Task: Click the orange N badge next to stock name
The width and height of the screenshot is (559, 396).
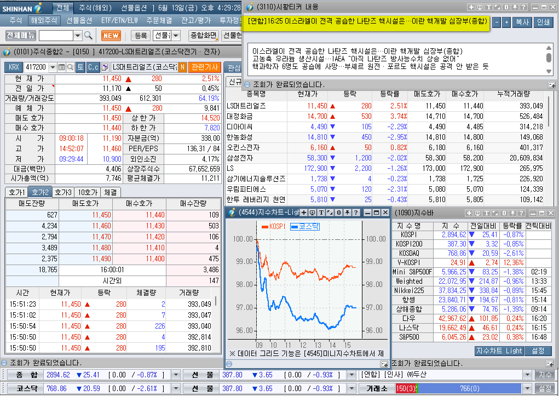Action: [182, 67]
